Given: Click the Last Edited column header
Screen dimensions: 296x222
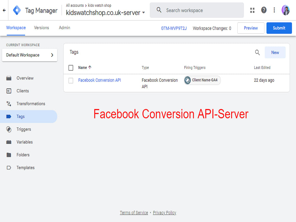Looking at the screenshot, I should 262,67.
